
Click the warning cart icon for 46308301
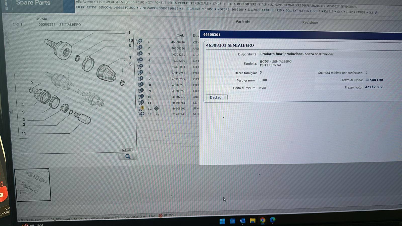coord(141,108)
